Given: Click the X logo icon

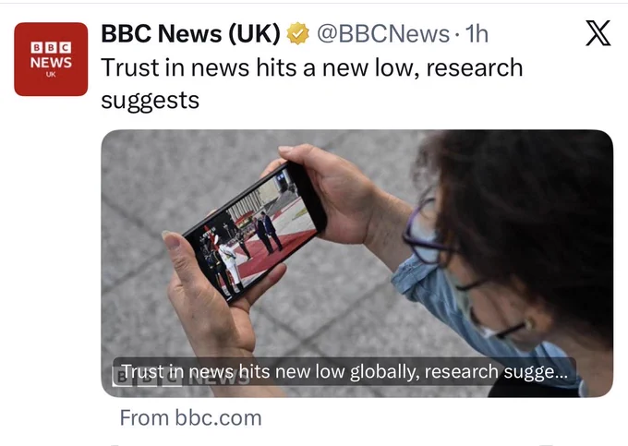Looking at the screenshot, I should click(598, 33).
